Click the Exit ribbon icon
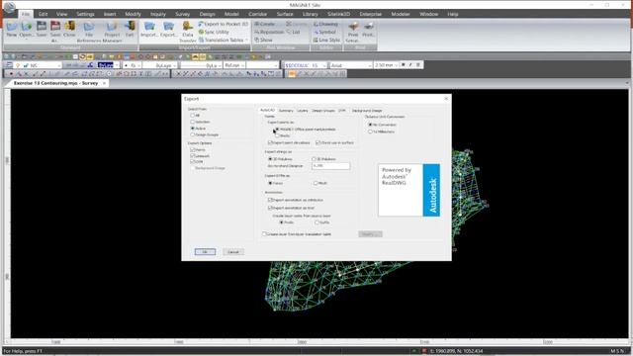 (x=130, y=29)
